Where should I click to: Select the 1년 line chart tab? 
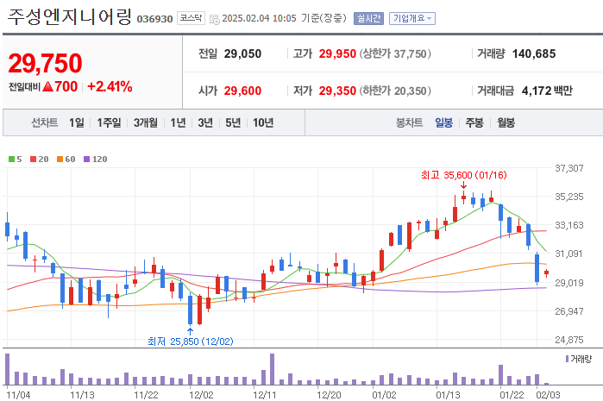pyautogui.click(x=178, y=122)
